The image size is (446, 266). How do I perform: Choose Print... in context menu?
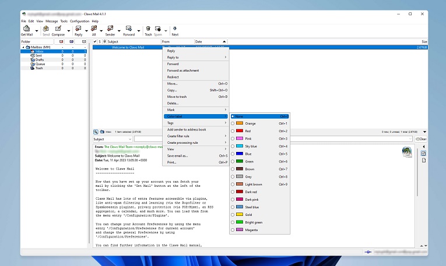click(196, 162)
